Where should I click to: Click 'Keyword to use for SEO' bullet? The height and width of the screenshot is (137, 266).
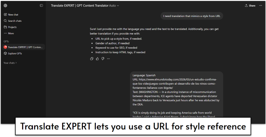point(116,48)
